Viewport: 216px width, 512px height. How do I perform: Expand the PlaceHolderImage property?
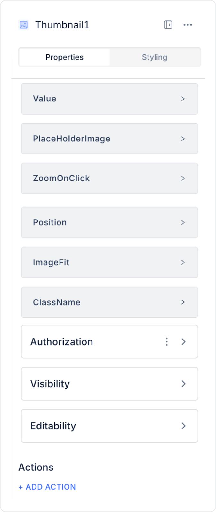(109, 139)
